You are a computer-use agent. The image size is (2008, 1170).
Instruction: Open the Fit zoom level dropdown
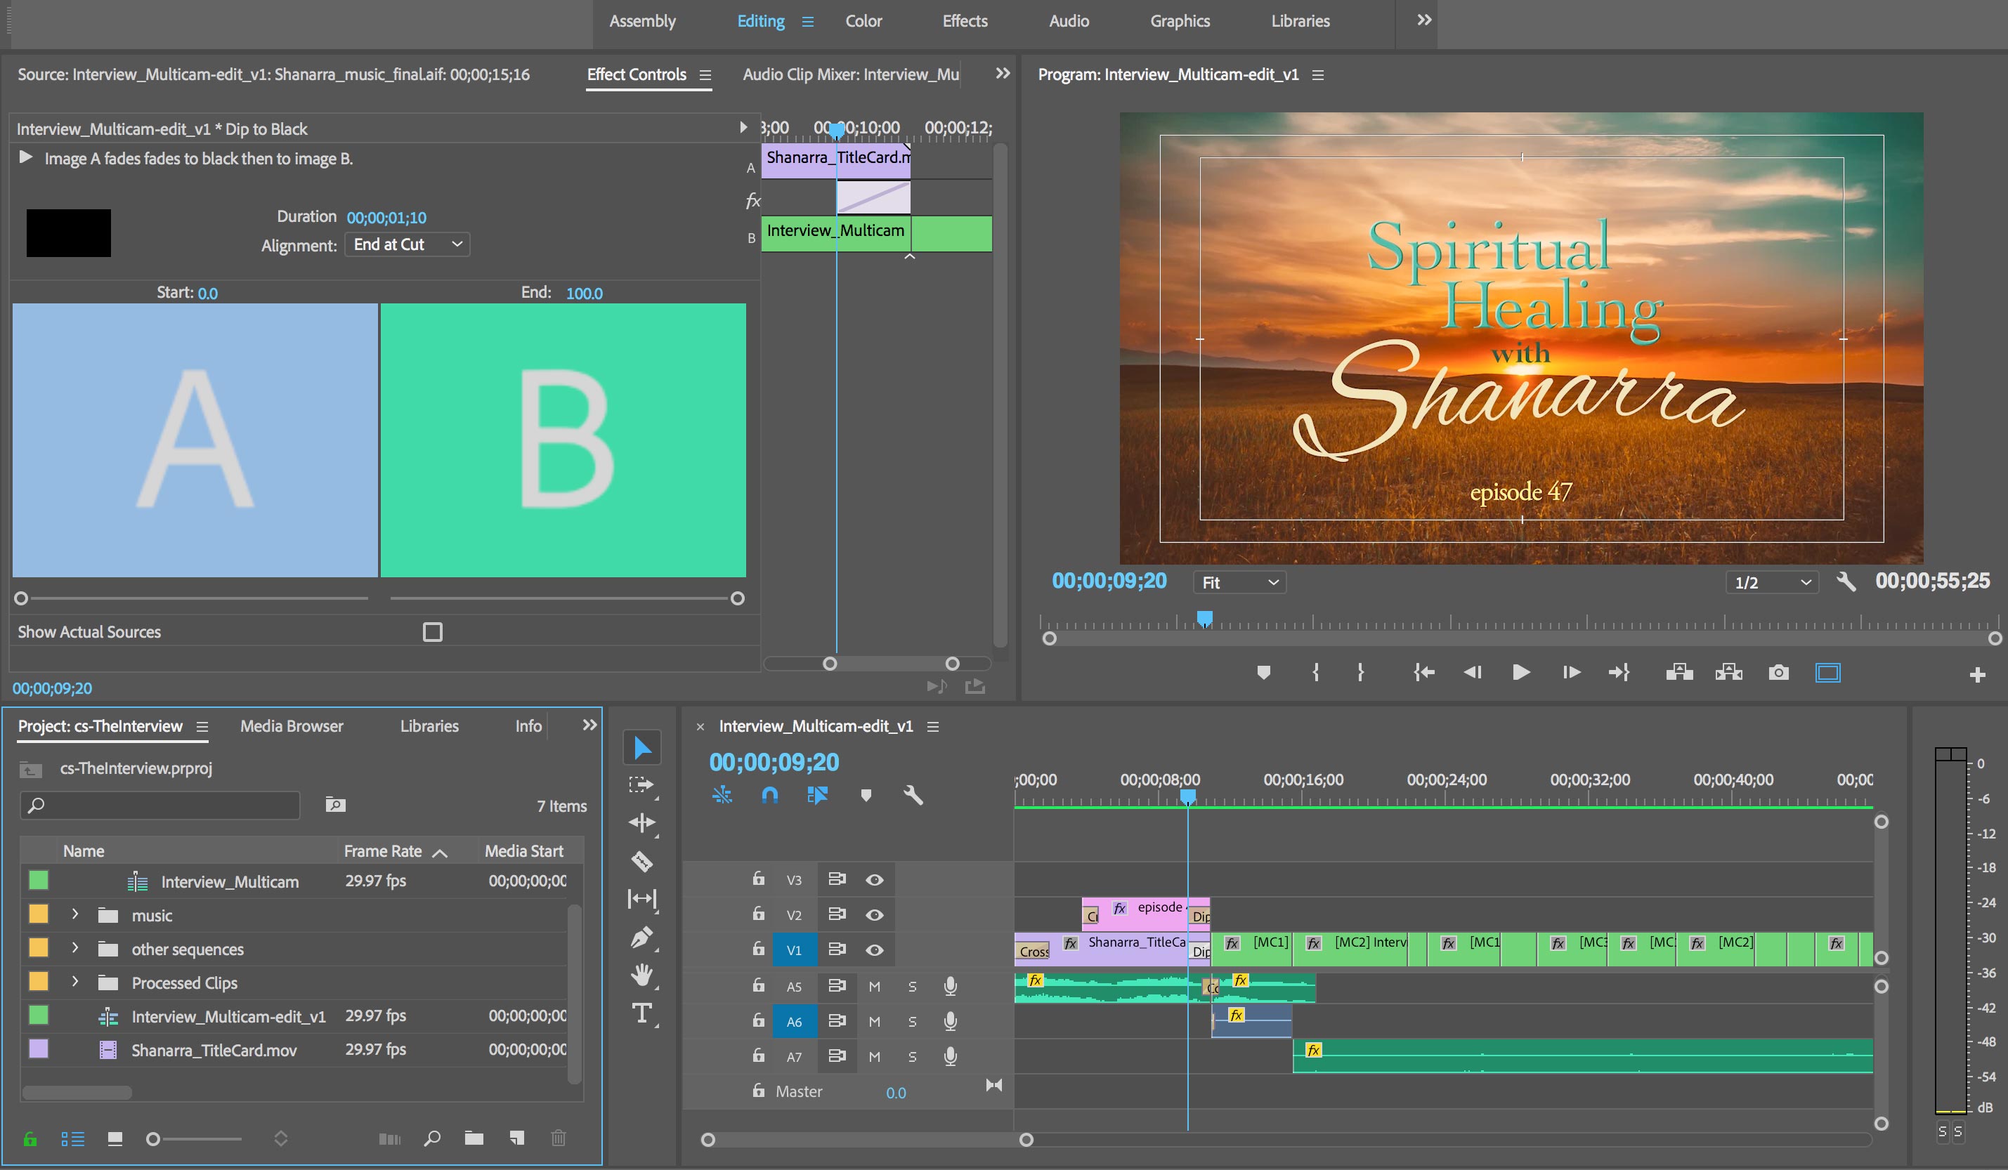pos(1239,582)
